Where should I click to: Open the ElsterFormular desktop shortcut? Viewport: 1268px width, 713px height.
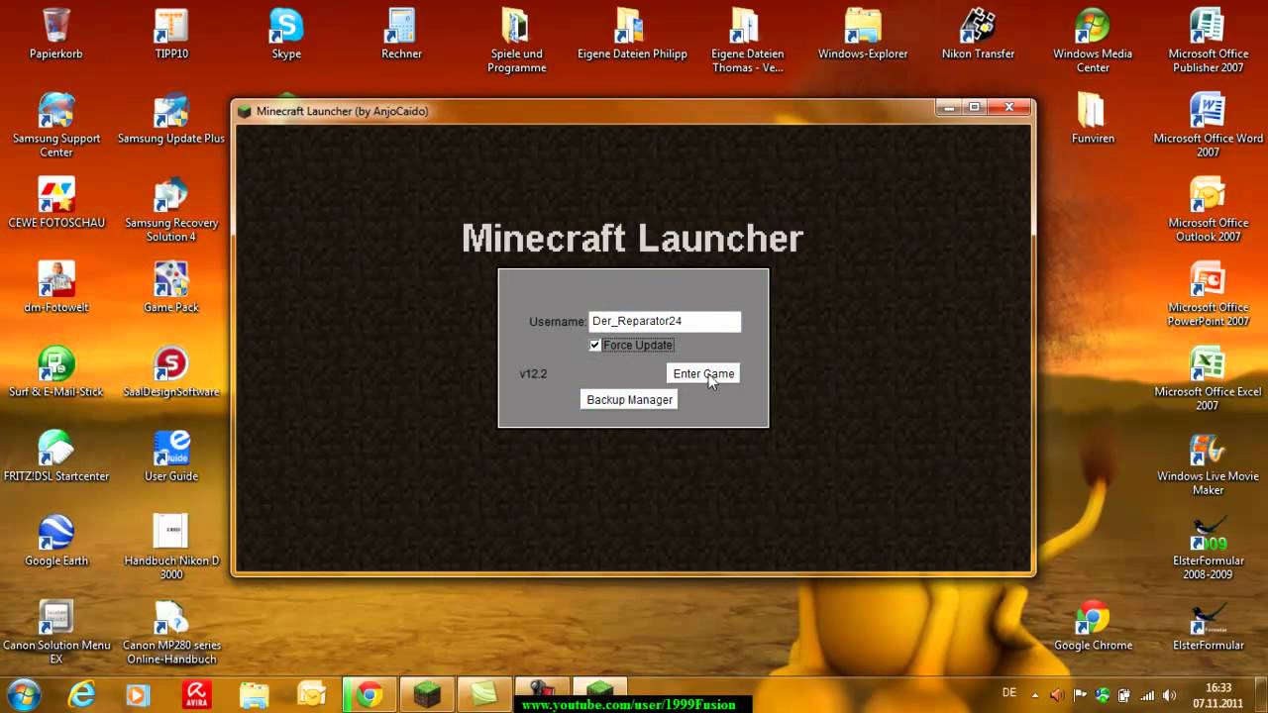click(1208, 624)
